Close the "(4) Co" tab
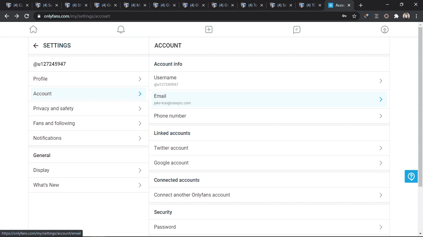423x237 pixels. (28, 5)
